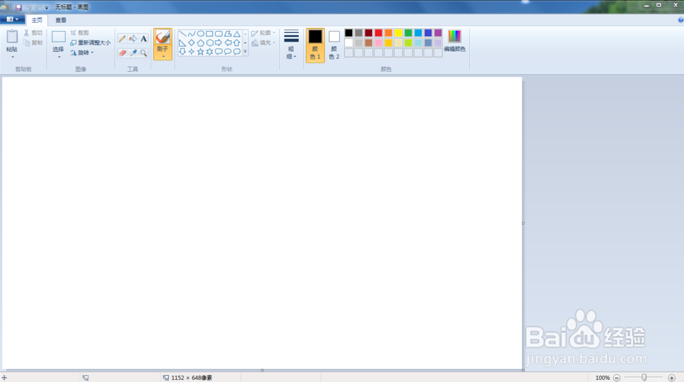Pick the purple color swatch

tap(438, 33)
